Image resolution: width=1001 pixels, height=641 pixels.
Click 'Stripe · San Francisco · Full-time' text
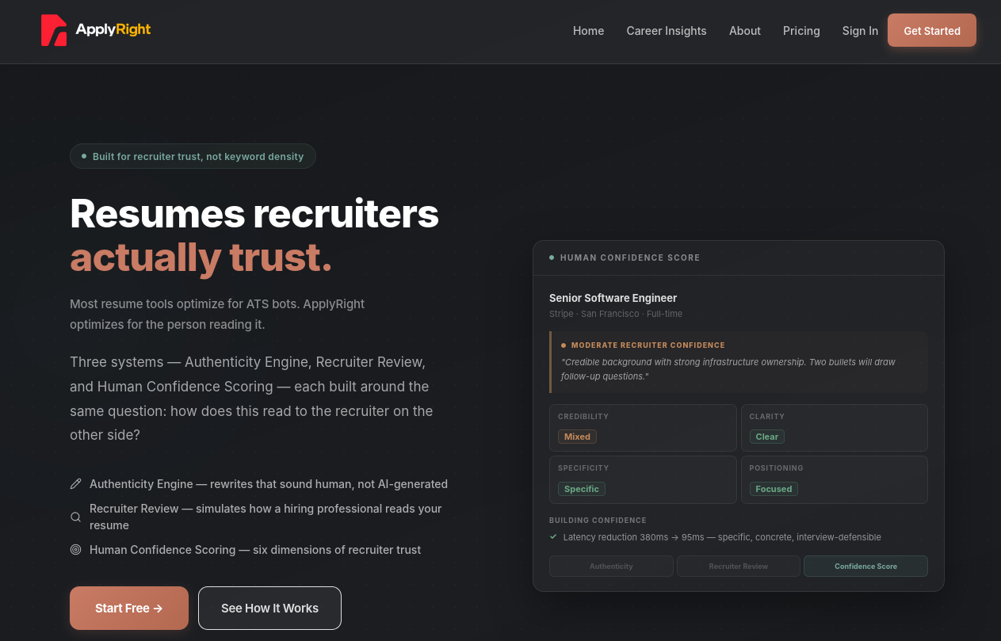click(616, 314)
